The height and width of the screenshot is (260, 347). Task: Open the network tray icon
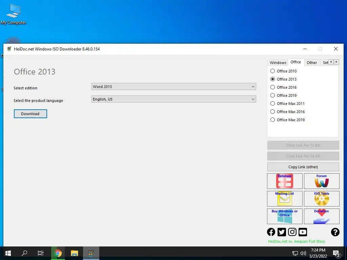[295, 253]
